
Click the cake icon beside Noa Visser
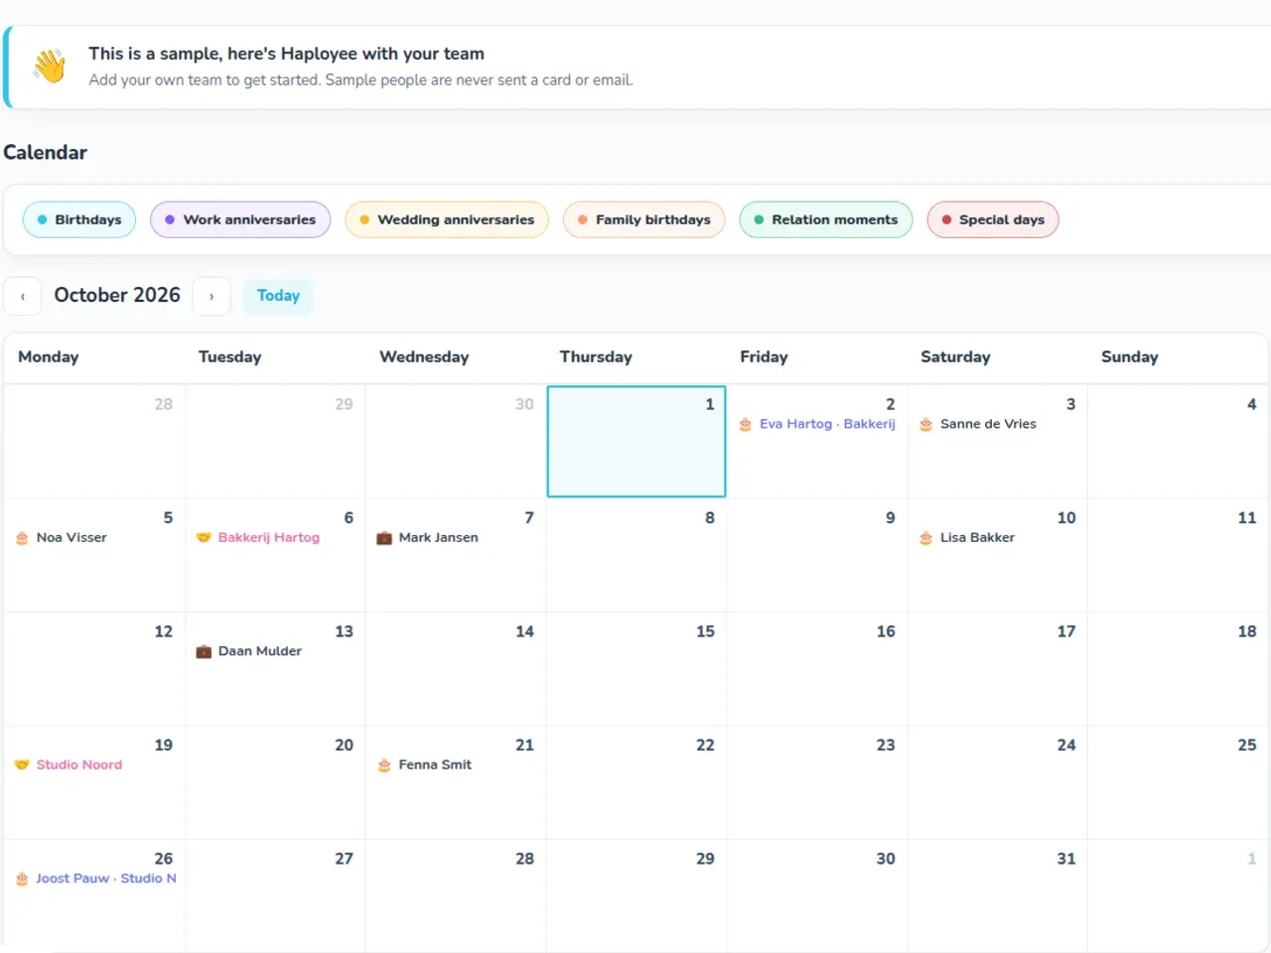click(x=22, y=538)
